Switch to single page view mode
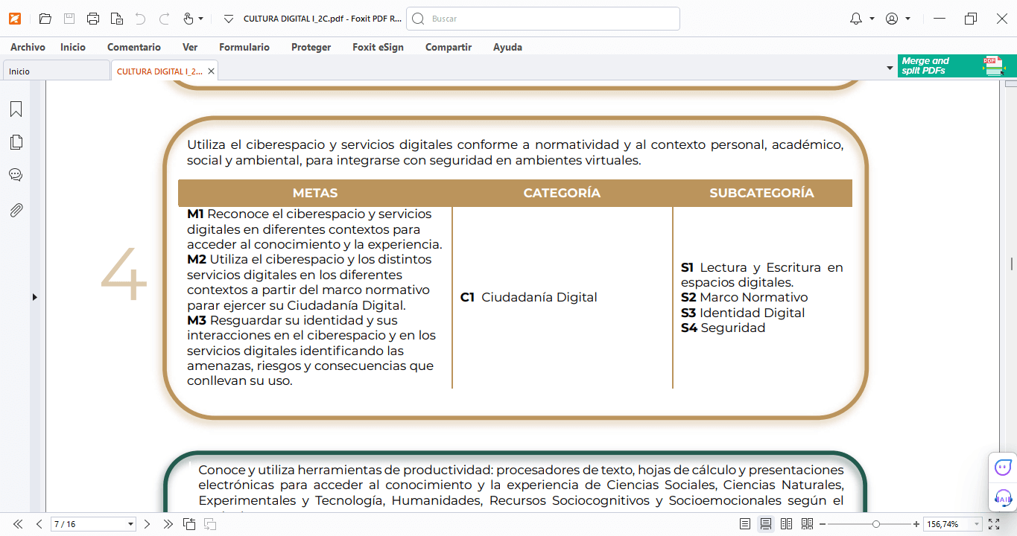Image resolution: width=1017 pixels, height=536 pixels. click(745, 524)
